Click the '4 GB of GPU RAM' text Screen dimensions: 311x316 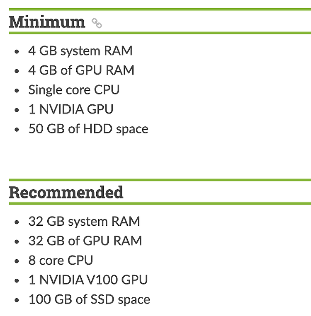tap(81, 70)
